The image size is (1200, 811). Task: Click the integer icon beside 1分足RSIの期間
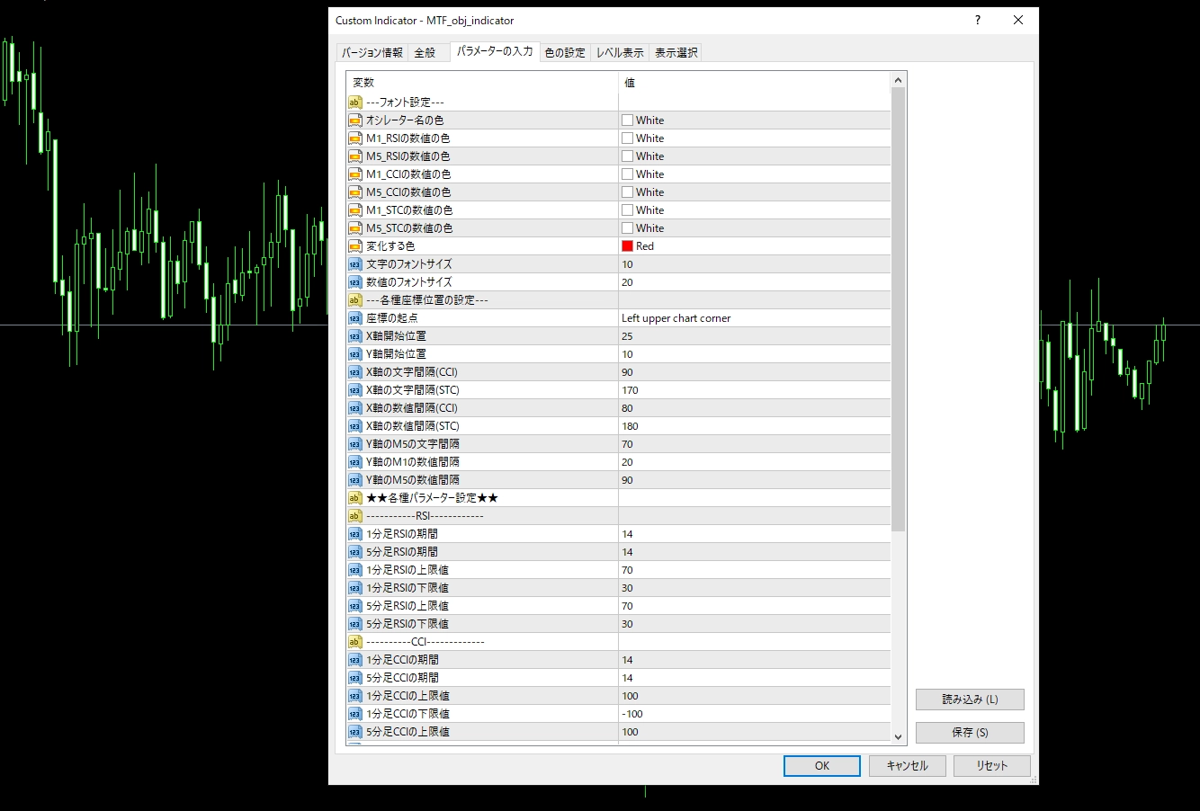(x=355, y=534)
